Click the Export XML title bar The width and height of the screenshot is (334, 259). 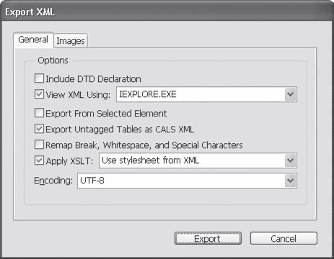coord(167,12)
